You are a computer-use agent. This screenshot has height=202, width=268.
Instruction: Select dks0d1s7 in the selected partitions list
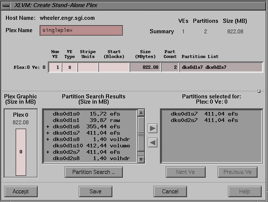204,114
